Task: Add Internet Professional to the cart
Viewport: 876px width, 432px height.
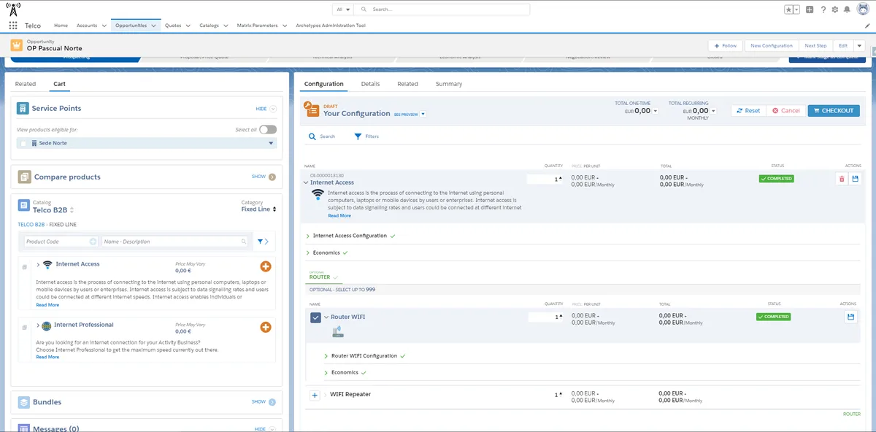Action: 266,328
